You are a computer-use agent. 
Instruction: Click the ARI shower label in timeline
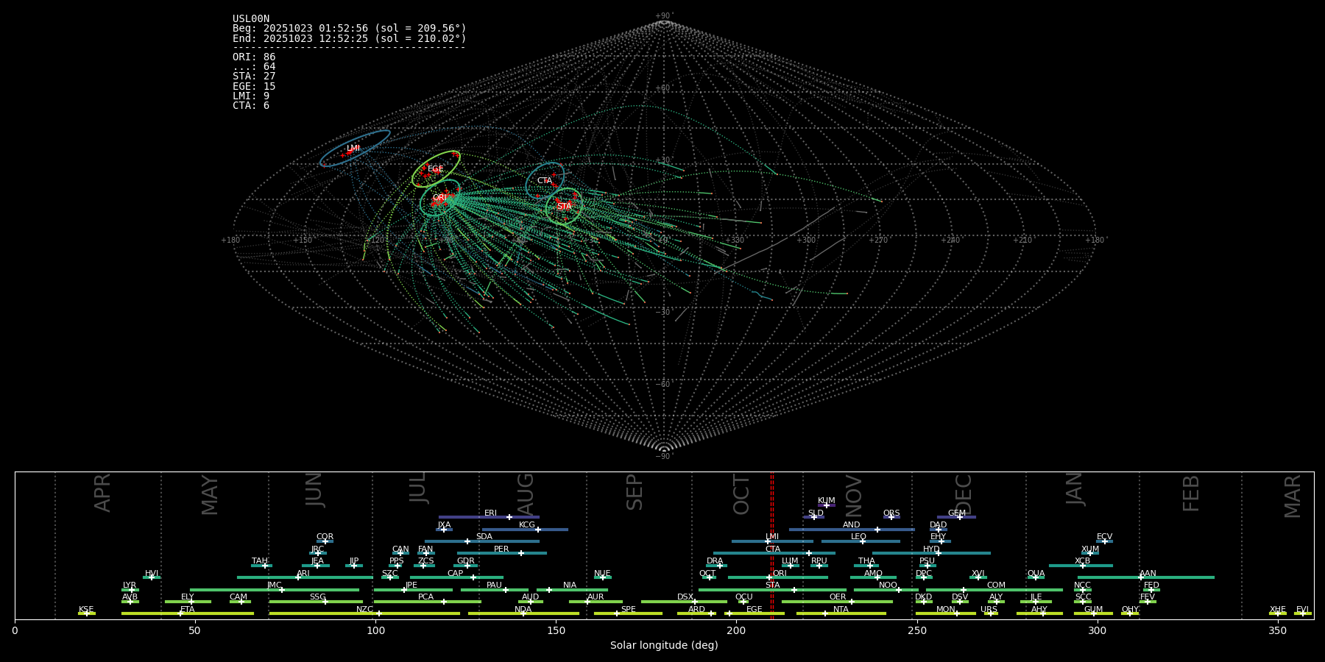pyautogui.click(x=303, y=574)
